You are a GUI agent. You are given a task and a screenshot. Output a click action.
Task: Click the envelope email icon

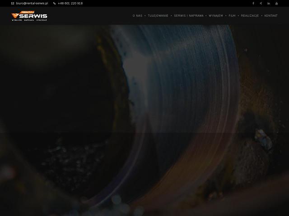tap(13, 3)
